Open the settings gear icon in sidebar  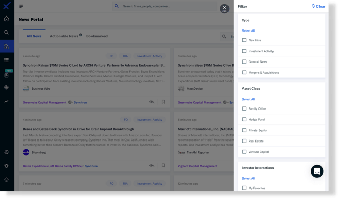coord(6,180)
